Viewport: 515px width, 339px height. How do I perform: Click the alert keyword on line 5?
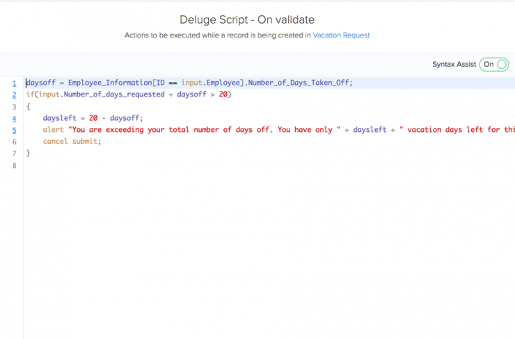coord(53,129)
